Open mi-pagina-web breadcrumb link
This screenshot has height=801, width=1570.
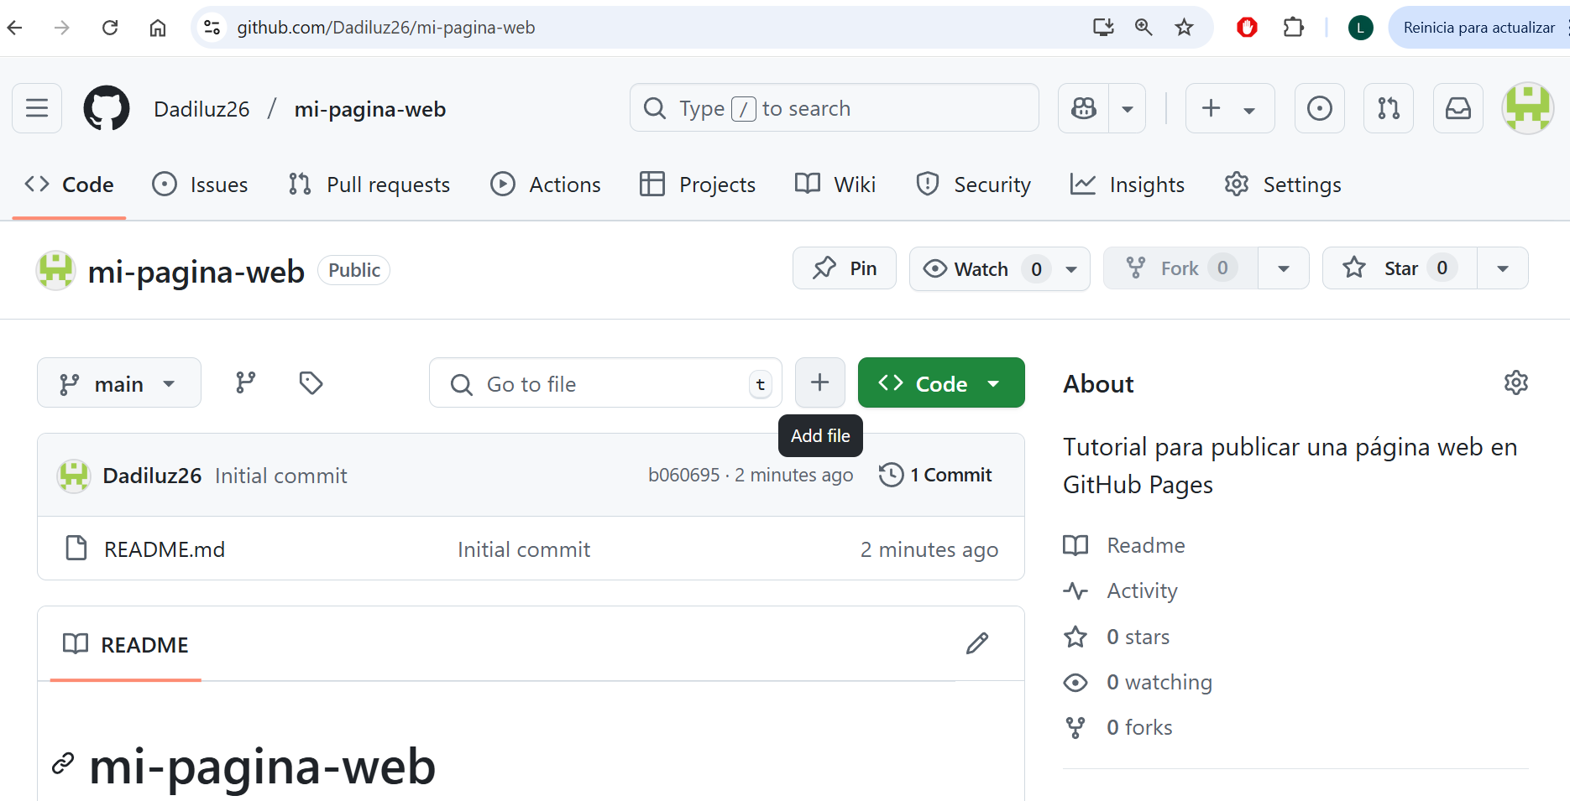tap(370, 109)
